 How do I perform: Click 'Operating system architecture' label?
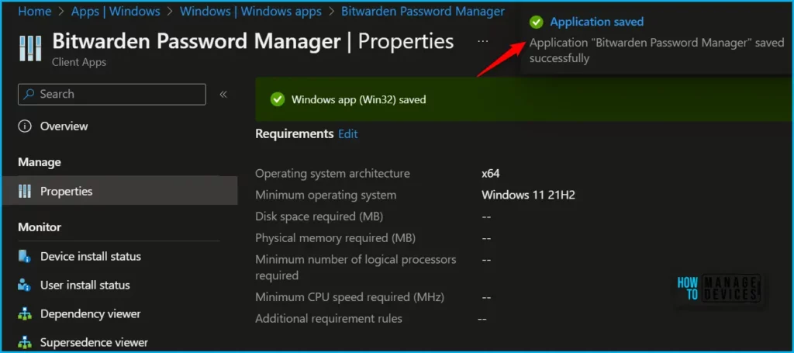[333, 174]
